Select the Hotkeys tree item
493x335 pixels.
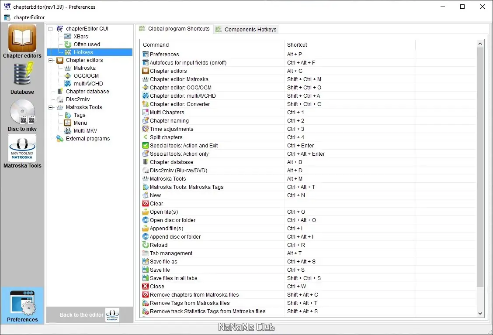pyautogui.click(x=83, y=52)
